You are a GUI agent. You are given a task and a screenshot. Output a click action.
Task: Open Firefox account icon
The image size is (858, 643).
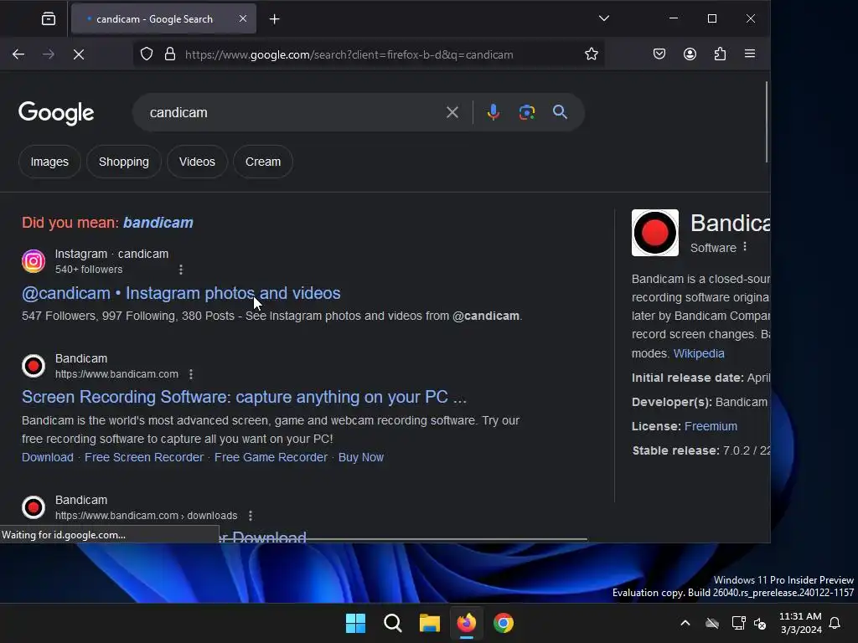[690, 54]
